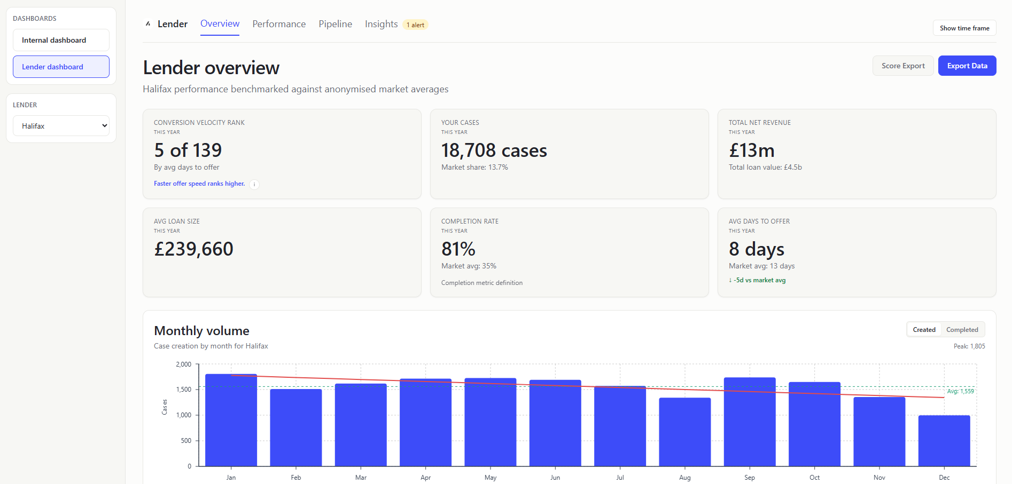View the Completion metric definition
The width and height of the screenshot is (1012, 484).
click(481, 282)
